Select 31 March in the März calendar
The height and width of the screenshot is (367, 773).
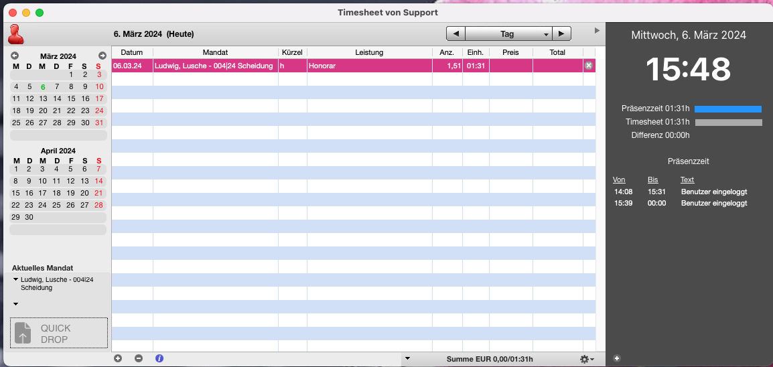99,123
